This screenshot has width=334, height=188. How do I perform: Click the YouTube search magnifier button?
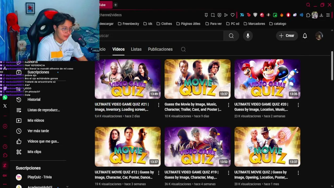[231, 36]
